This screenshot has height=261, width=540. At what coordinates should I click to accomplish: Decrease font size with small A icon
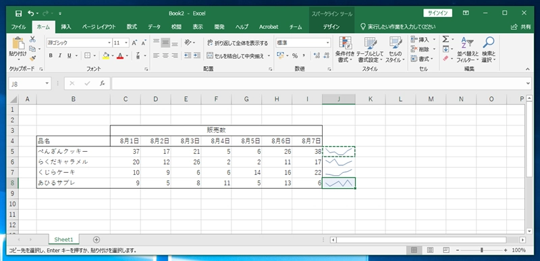[144, 43]
